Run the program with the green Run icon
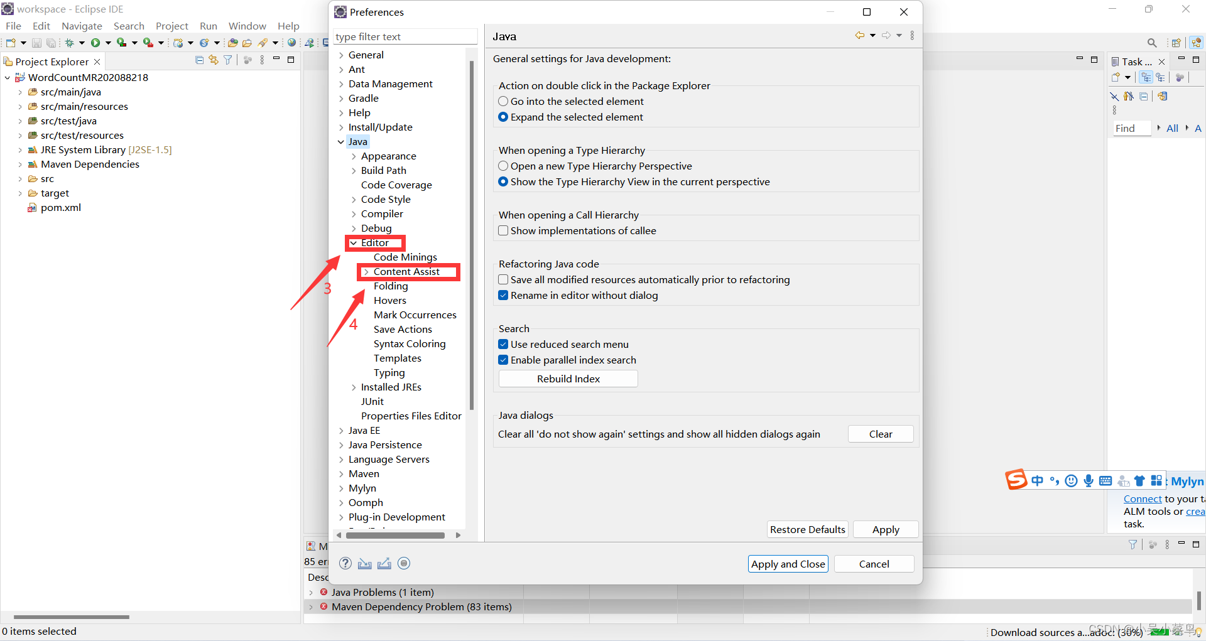Screen dimensions: 1206x641 tap(95, 43)
